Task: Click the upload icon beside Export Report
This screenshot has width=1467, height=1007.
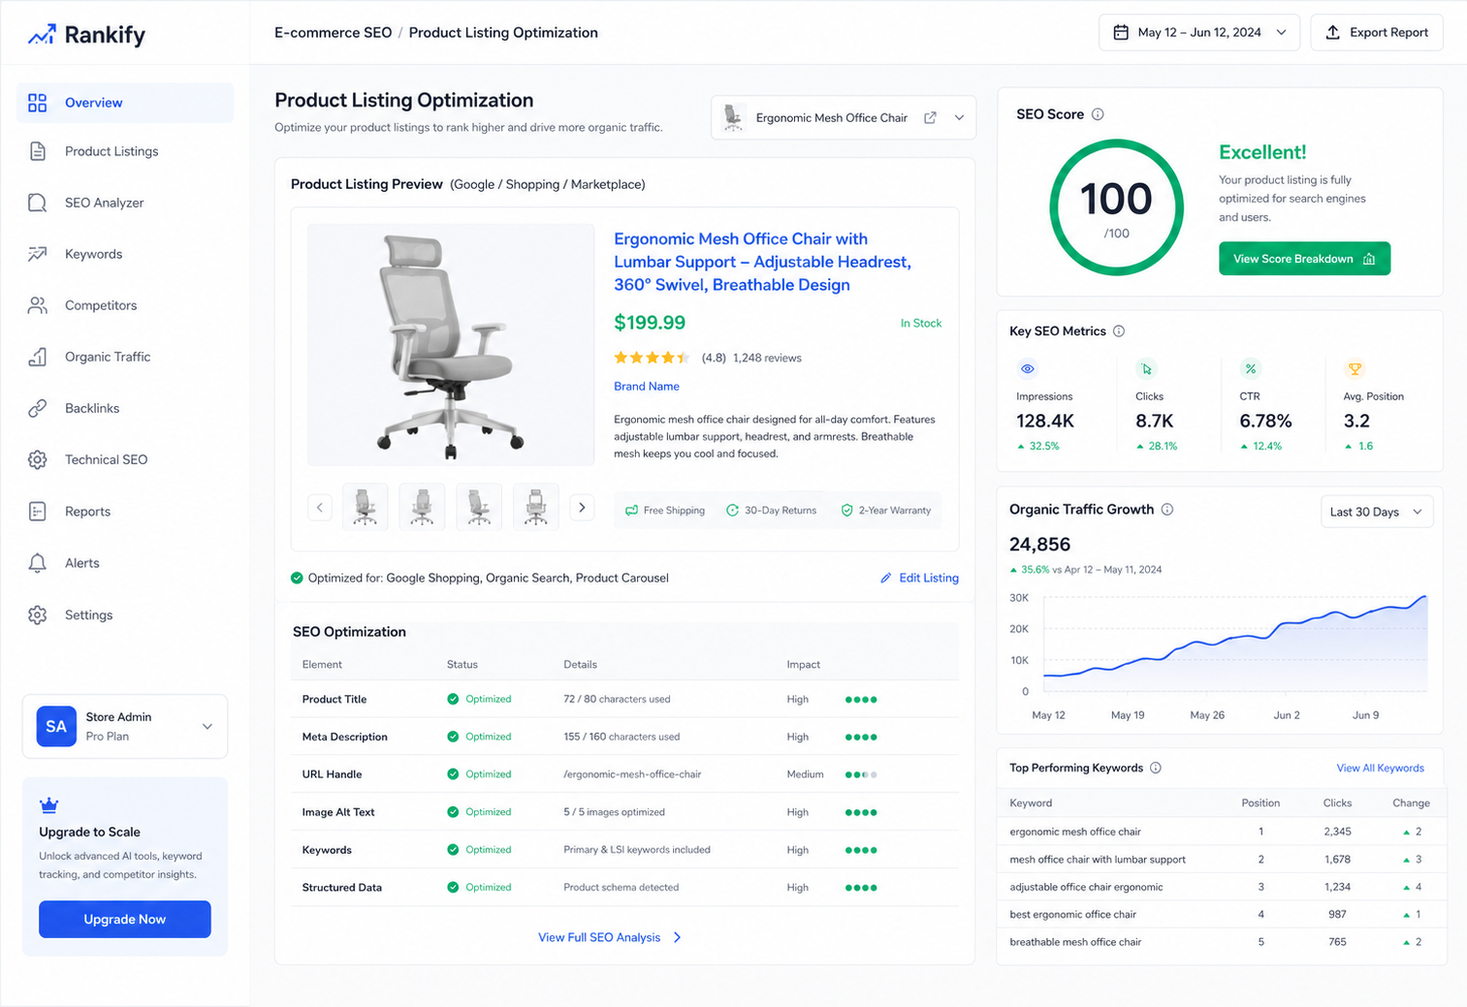Action: point(1333,32)
